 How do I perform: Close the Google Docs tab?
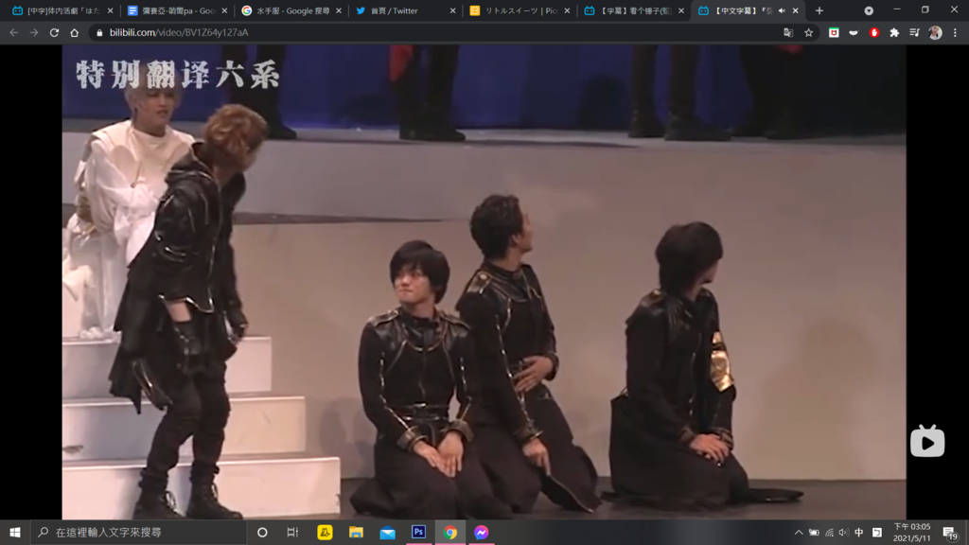(x=224, y=10)
